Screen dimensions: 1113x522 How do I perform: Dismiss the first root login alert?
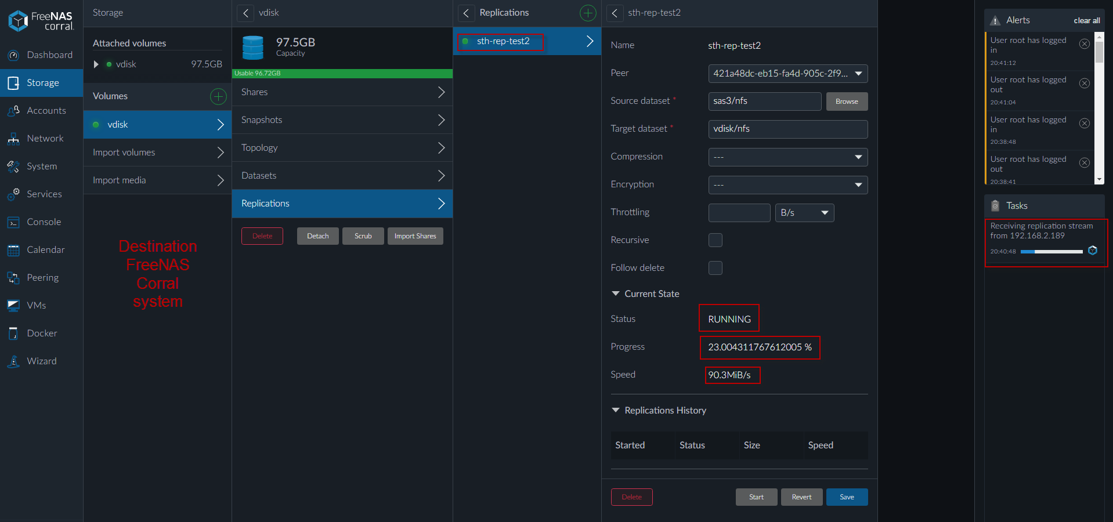(x=1084, y=44)
